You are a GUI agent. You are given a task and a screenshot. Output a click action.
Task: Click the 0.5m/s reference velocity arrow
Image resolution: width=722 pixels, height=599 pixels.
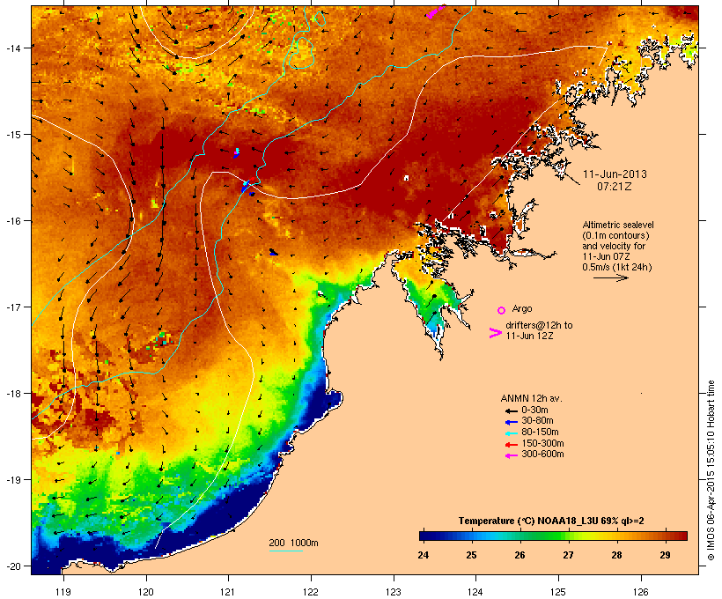pos(610,277)
